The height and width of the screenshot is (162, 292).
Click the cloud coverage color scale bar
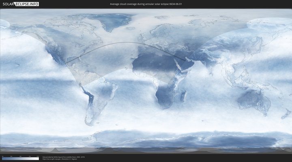coord(21,159)
